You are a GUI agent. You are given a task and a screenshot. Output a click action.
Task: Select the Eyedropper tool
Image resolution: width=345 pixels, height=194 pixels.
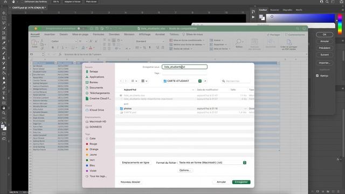[4, 43]
